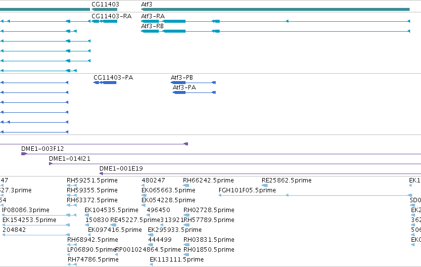Click the CG11403-PA coding glyph
421x267 pixels.
pyautogui.click(x=105, y=83)
